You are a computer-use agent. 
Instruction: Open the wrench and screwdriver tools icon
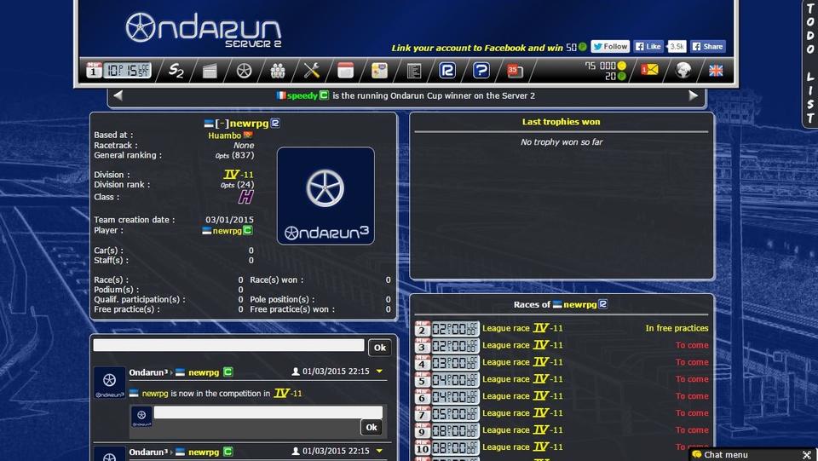[312, 71]
